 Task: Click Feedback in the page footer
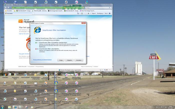96,66
